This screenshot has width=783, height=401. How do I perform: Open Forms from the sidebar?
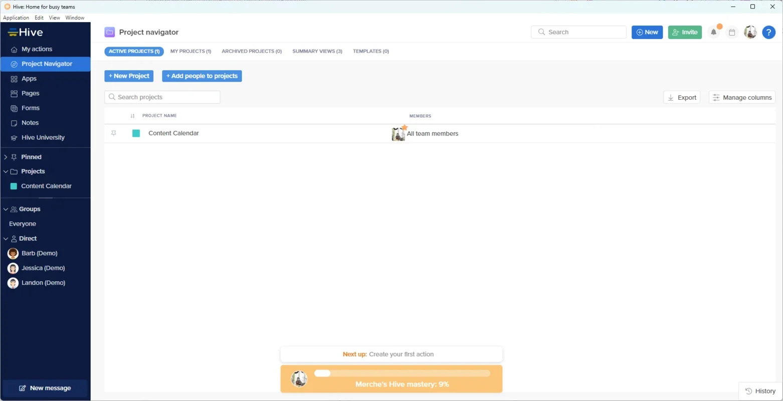click(30, 108)
